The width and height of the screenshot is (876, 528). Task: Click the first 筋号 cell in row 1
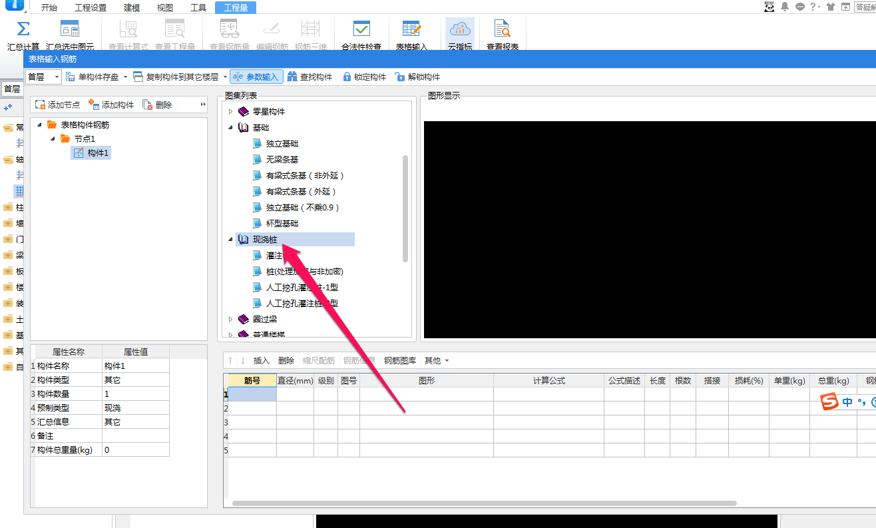click(x=252, y=394)
